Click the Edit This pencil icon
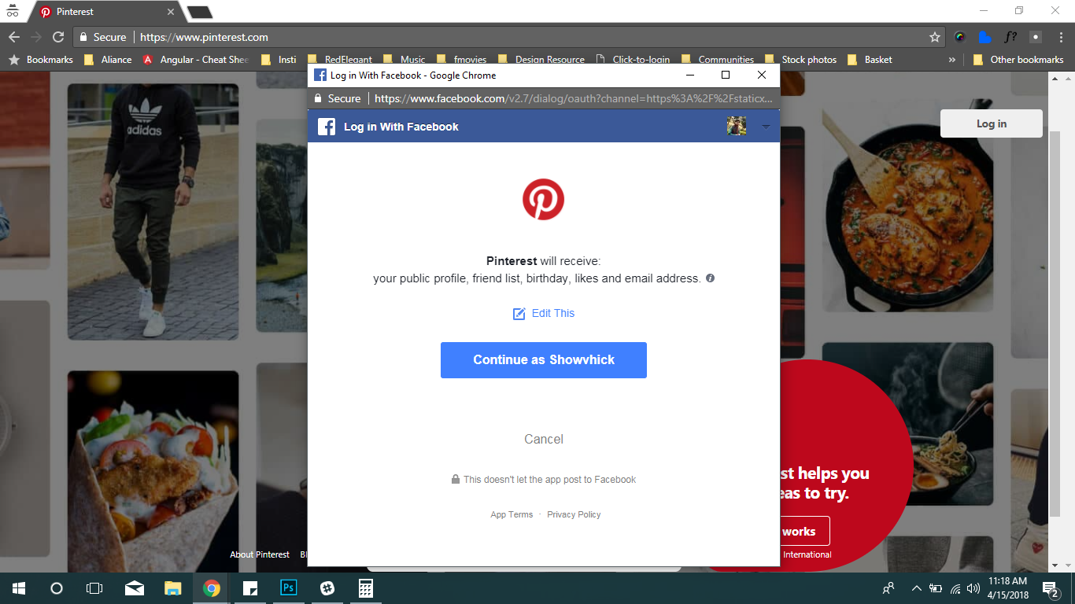Screen dimensions: 1075x604 [x=519, y=314]
